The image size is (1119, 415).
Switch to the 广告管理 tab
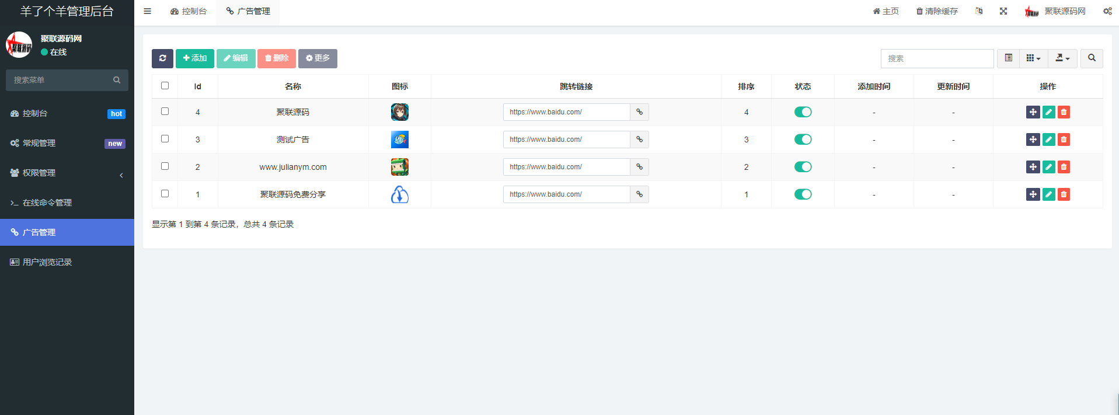[247, 11]
